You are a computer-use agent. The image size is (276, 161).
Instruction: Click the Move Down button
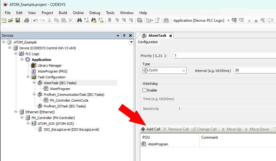click(257, 129)
